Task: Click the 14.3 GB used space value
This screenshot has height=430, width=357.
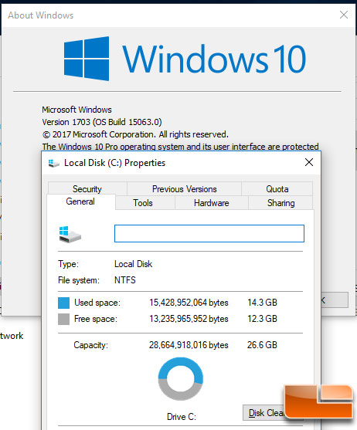Action: pyautogui.click(x=262, y=303)
